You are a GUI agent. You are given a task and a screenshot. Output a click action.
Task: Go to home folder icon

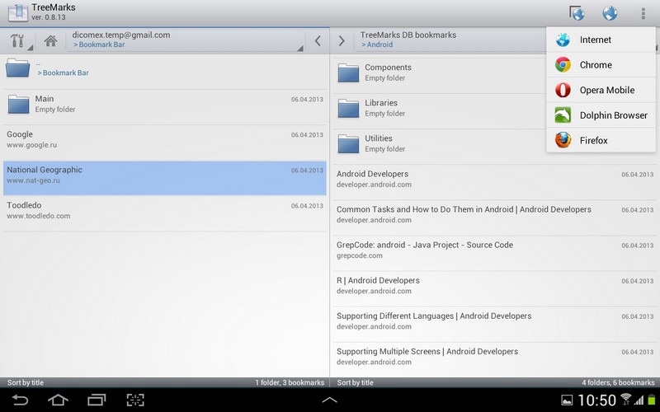click(51, 40)
